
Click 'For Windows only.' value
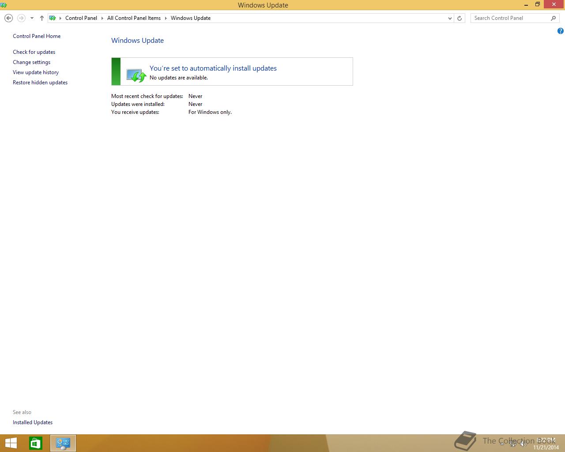tap(210, 112)
